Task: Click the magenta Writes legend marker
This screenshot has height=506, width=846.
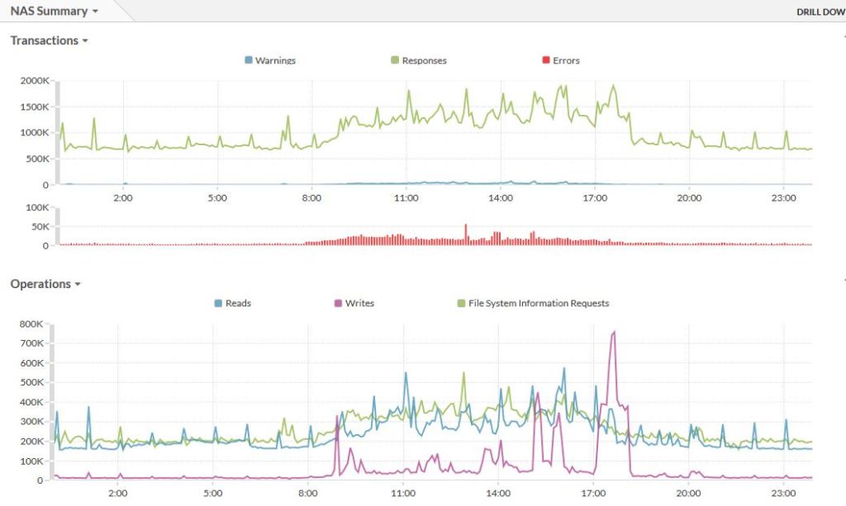Action: pos(340,303)
